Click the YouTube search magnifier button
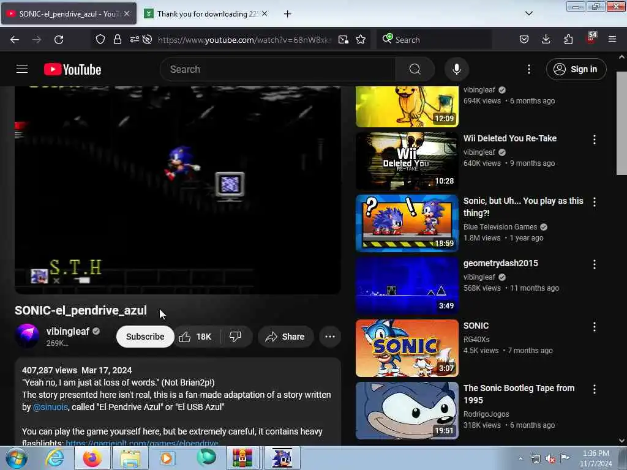The width and height of the screenshot is (627, 470). tap(415, 69)
